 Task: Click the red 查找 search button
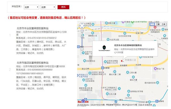(63, 7)
